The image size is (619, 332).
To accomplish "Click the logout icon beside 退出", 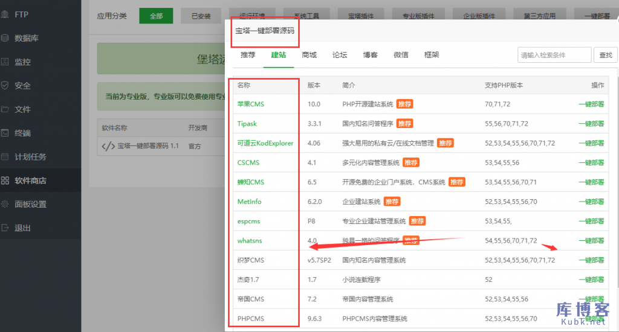I will pyautogui.click(x=5, y=228).
